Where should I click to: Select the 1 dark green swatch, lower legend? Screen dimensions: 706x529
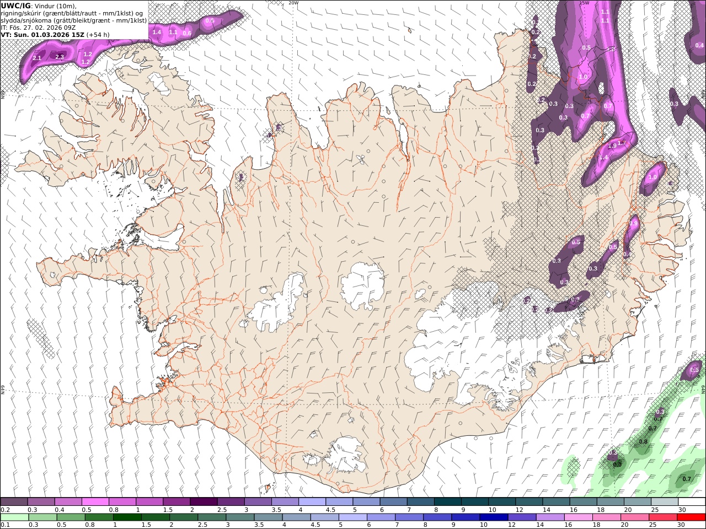pyautogui.click(x=127, y=517)
